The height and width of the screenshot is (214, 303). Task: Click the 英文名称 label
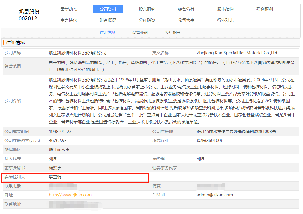(x=160, y=53)
